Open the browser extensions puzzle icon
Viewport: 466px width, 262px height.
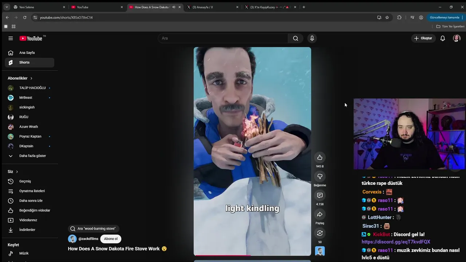point(399,17)
